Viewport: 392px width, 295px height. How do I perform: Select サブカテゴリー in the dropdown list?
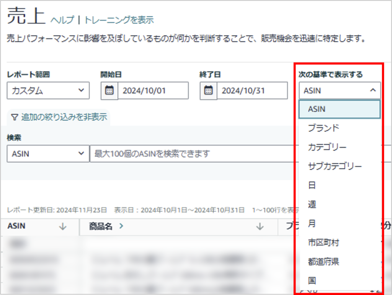click(340, 166)
